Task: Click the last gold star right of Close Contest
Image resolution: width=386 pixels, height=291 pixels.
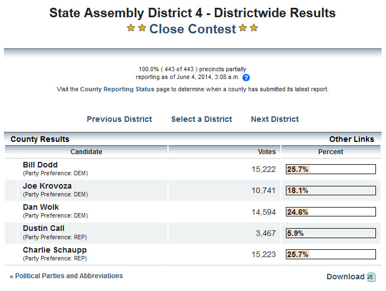Action: pyautogui.click(x=254, y=28)
